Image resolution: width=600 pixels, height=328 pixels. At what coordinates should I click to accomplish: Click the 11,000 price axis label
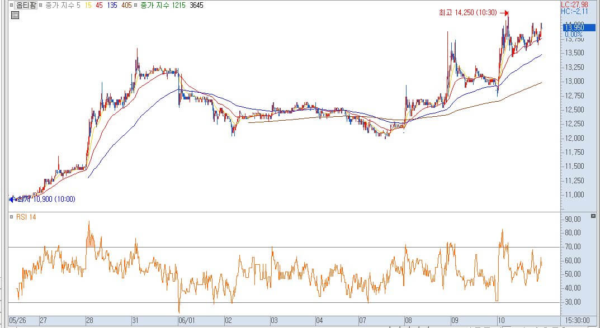[574, 195]
